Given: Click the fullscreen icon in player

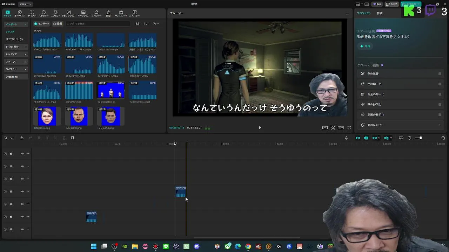Looking at the screenshot, I should [349, 128].
